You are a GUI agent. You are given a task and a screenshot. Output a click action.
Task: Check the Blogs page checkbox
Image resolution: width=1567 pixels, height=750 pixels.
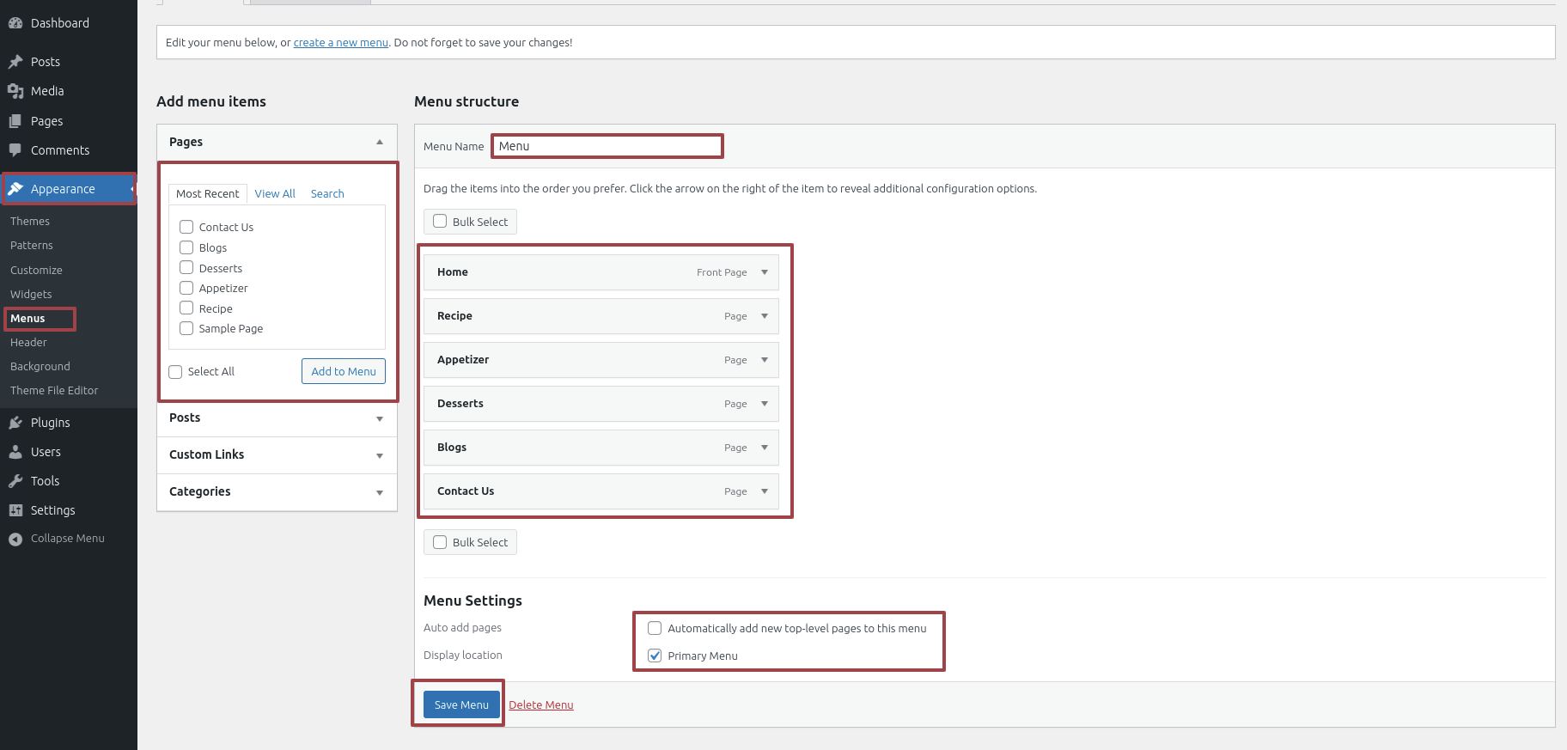186,247
